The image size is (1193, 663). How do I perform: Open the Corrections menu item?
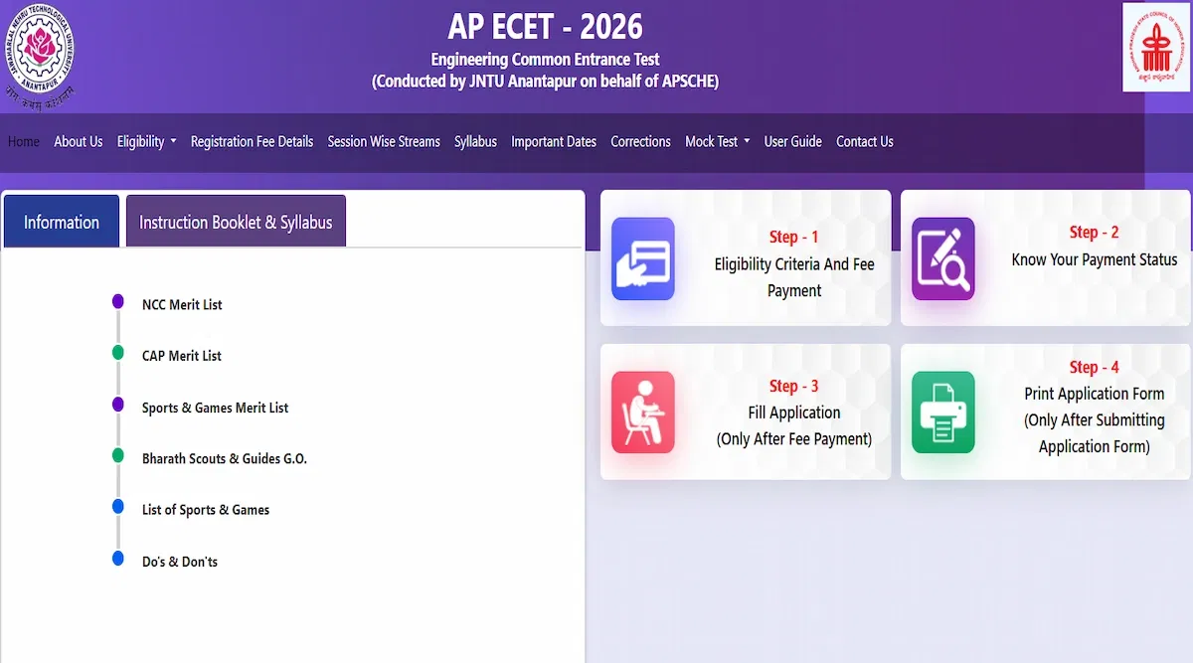pos(640,141)
